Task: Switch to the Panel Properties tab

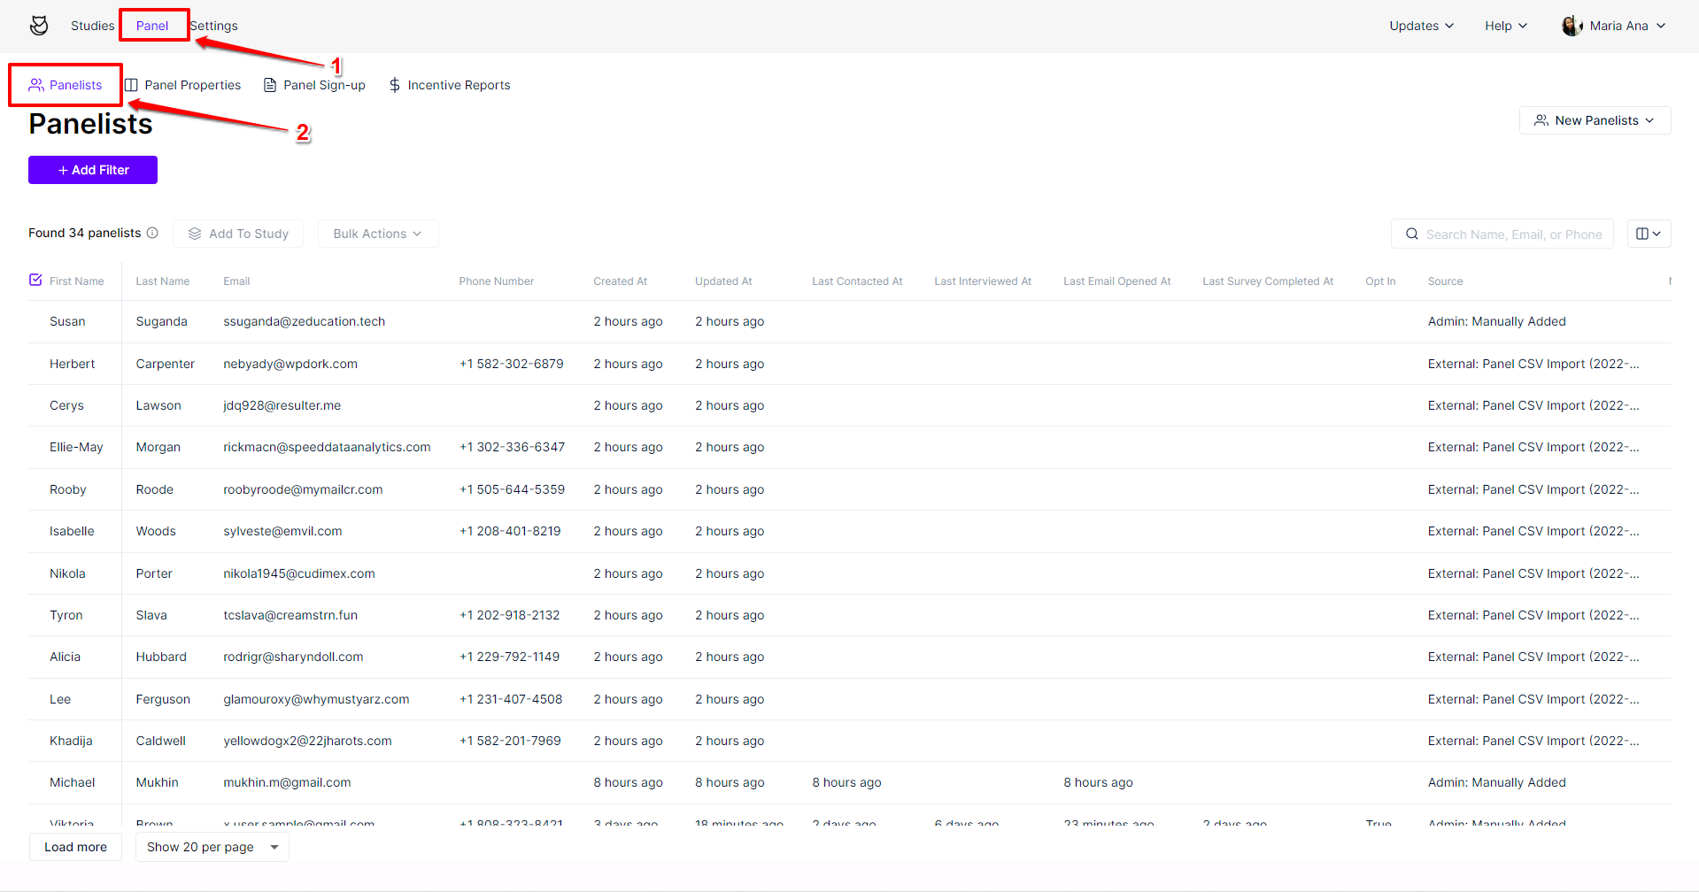Action: (x=182, y=85)
